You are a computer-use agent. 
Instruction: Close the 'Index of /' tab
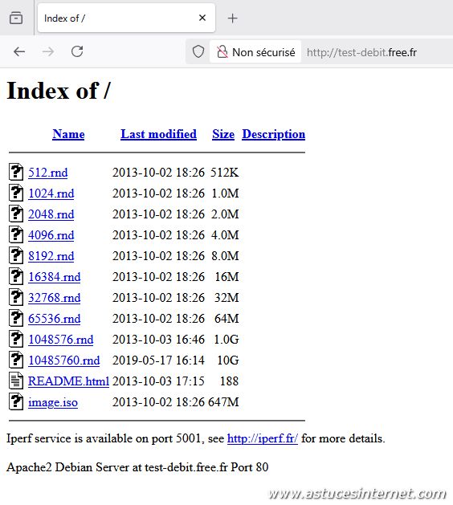[x=202, y=18]
